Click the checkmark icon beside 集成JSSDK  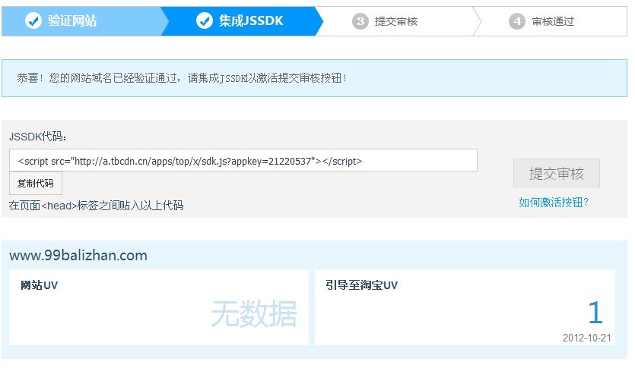[205, 20]
